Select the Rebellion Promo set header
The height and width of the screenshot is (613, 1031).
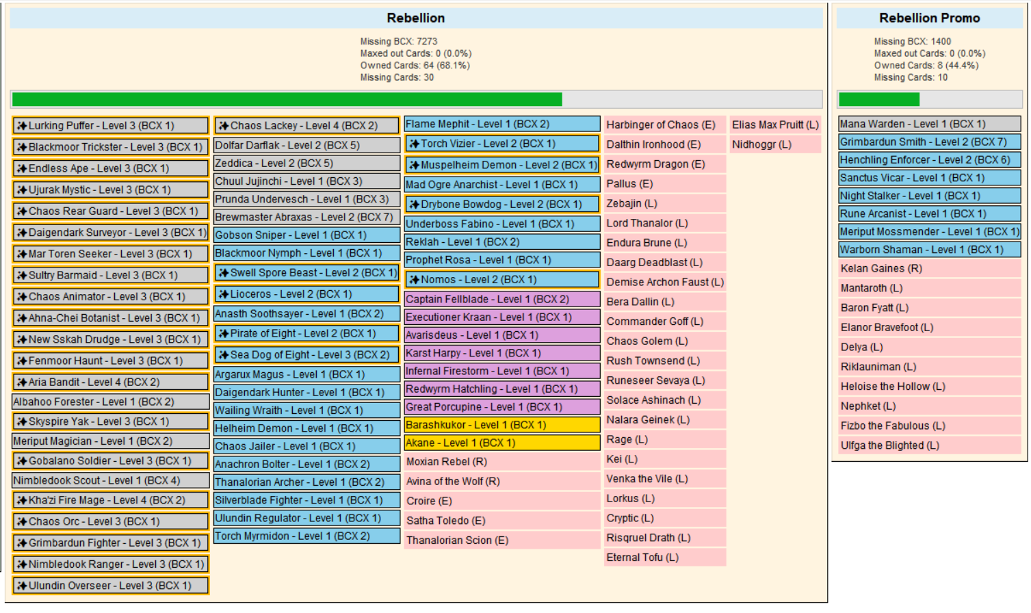[929, 18]
